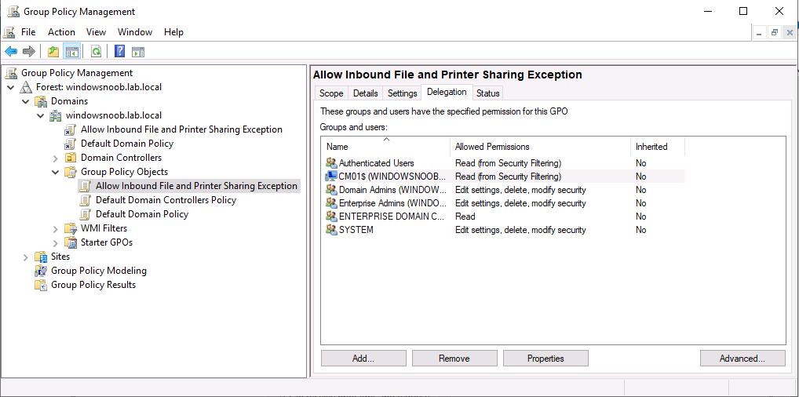
Task: Click the WMI Filters folder icon
Action: tap(71, 228)
